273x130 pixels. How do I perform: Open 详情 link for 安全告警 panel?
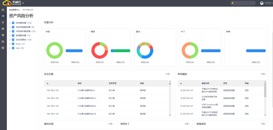tap(168, 74)
